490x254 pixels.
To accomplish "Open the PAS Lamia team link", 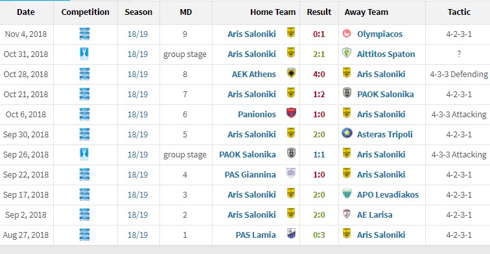I will coord(255,235).
